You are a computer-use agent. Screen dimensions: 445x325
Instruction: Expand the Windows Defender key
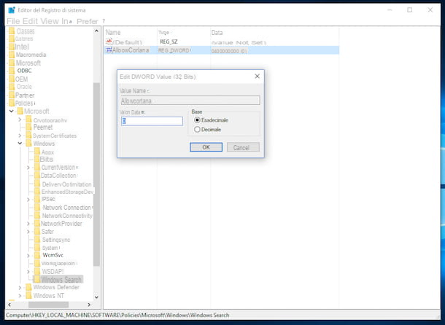pyautogui.click(x=20, y=288)
